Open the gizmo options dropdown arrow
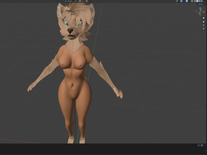Viewport: 207px width, 155px height. [184, 1]
